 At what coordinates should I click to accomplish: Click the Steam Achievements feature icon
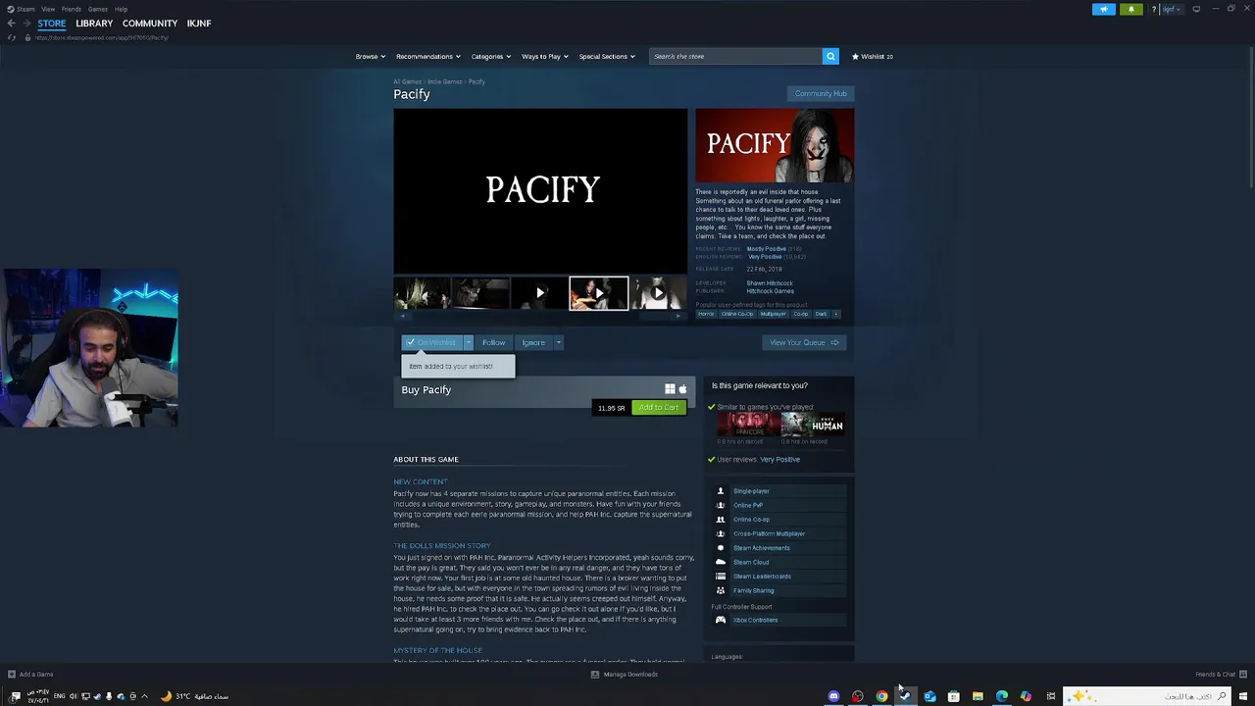(721, 548)
